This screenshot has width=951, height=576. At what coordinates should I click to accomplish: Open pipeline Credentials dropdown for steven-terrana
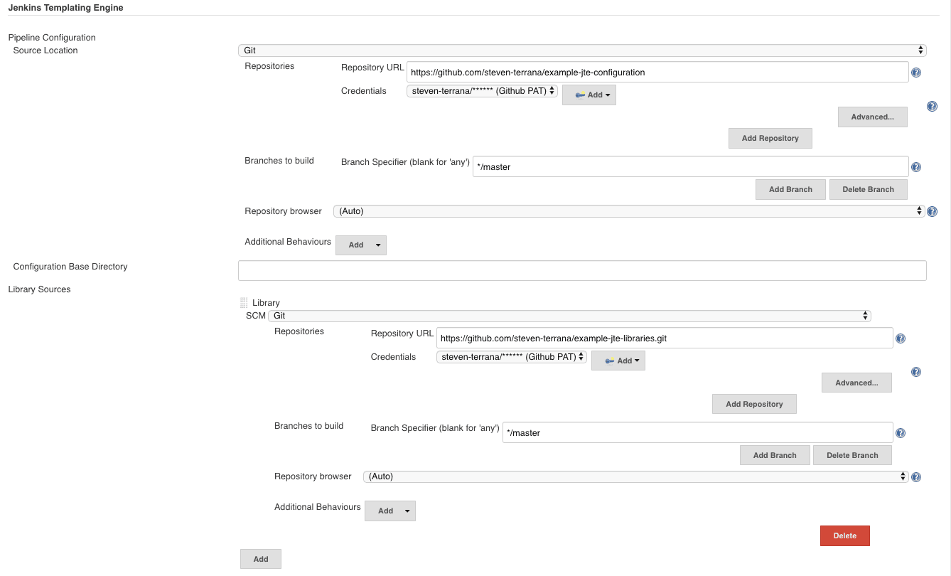[x=482, y=91]
